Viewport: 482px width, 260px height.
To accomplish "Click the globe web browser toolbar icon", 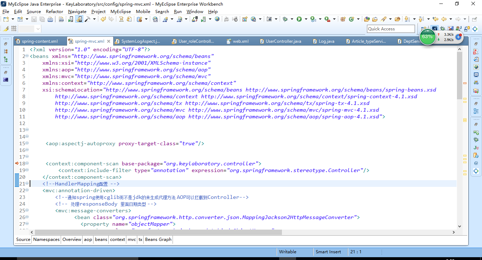I will [217, 19].
